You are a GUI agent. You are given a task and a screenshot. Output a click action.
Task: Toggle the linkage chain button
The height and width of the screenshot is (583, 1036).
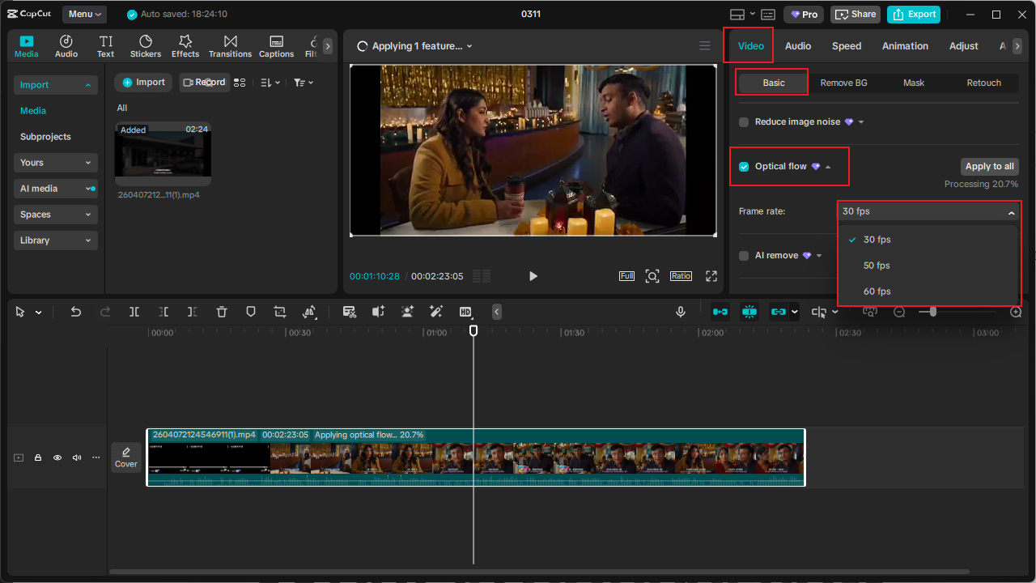pos(779,312)
